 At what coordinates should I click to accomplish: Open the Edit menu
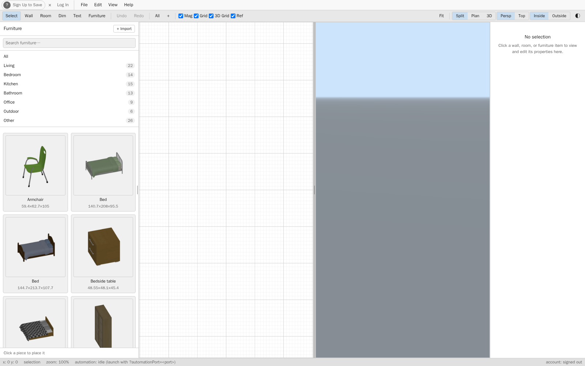(98, 5)
